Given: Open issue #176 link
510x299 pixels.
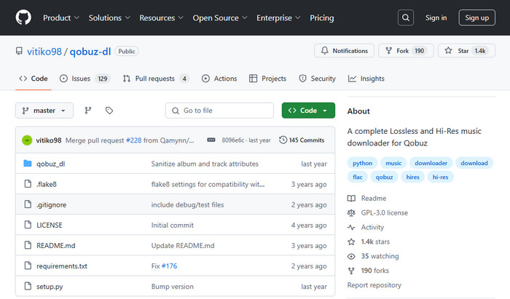Looking at the screenshot, I should pos(170,266).
